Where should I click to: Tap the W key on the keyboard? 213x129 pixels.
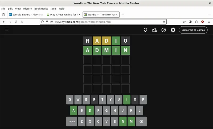coord(78,99)
